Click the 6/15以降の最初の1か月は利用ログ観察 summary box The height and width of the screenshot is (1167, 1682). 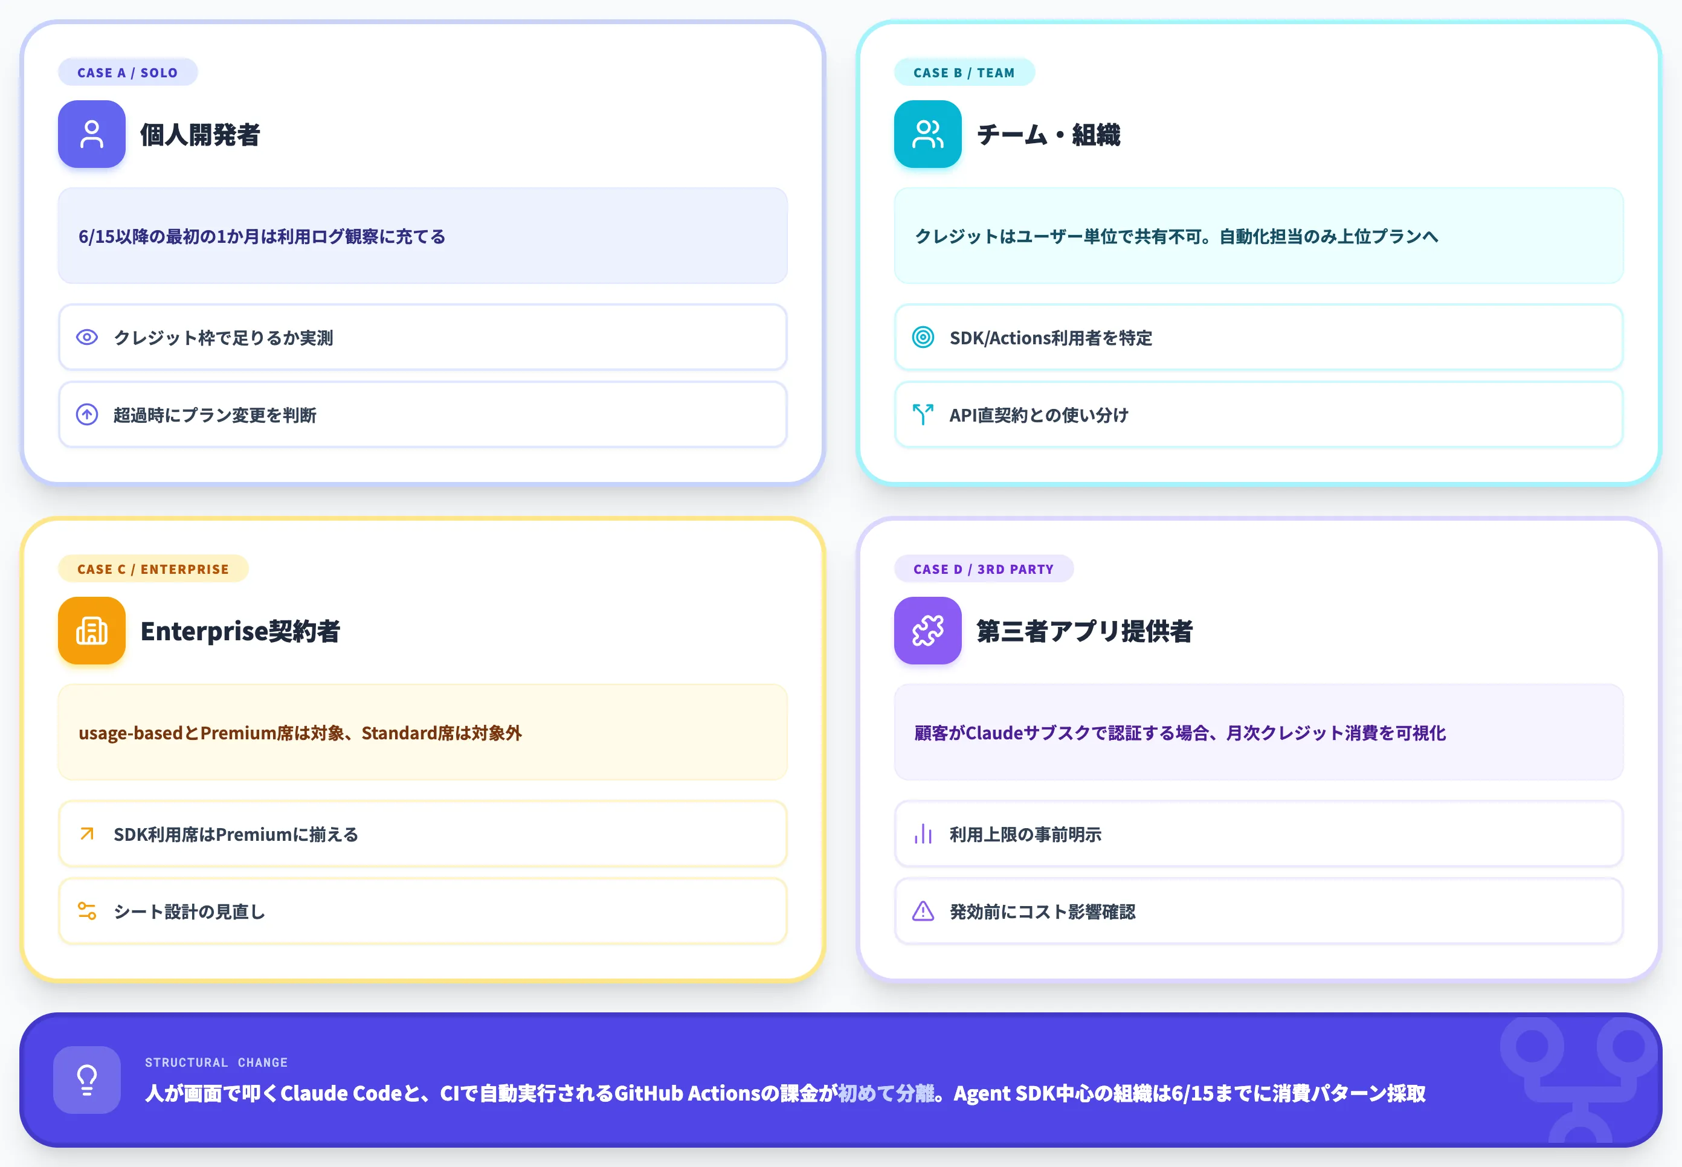coord(423,236)
